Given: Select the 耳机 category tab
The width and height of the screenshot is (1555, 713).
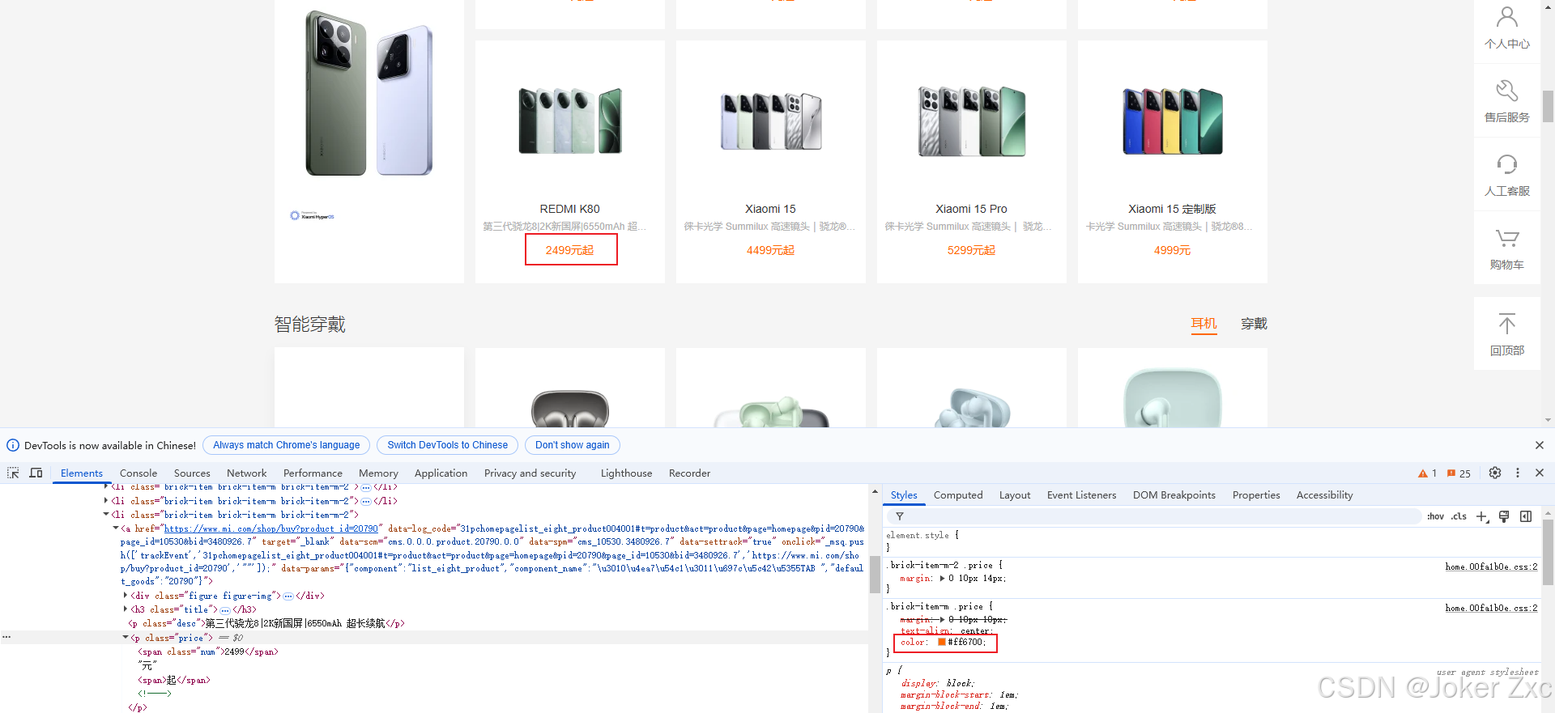Looking at the screenshot, I should 1204,324.
